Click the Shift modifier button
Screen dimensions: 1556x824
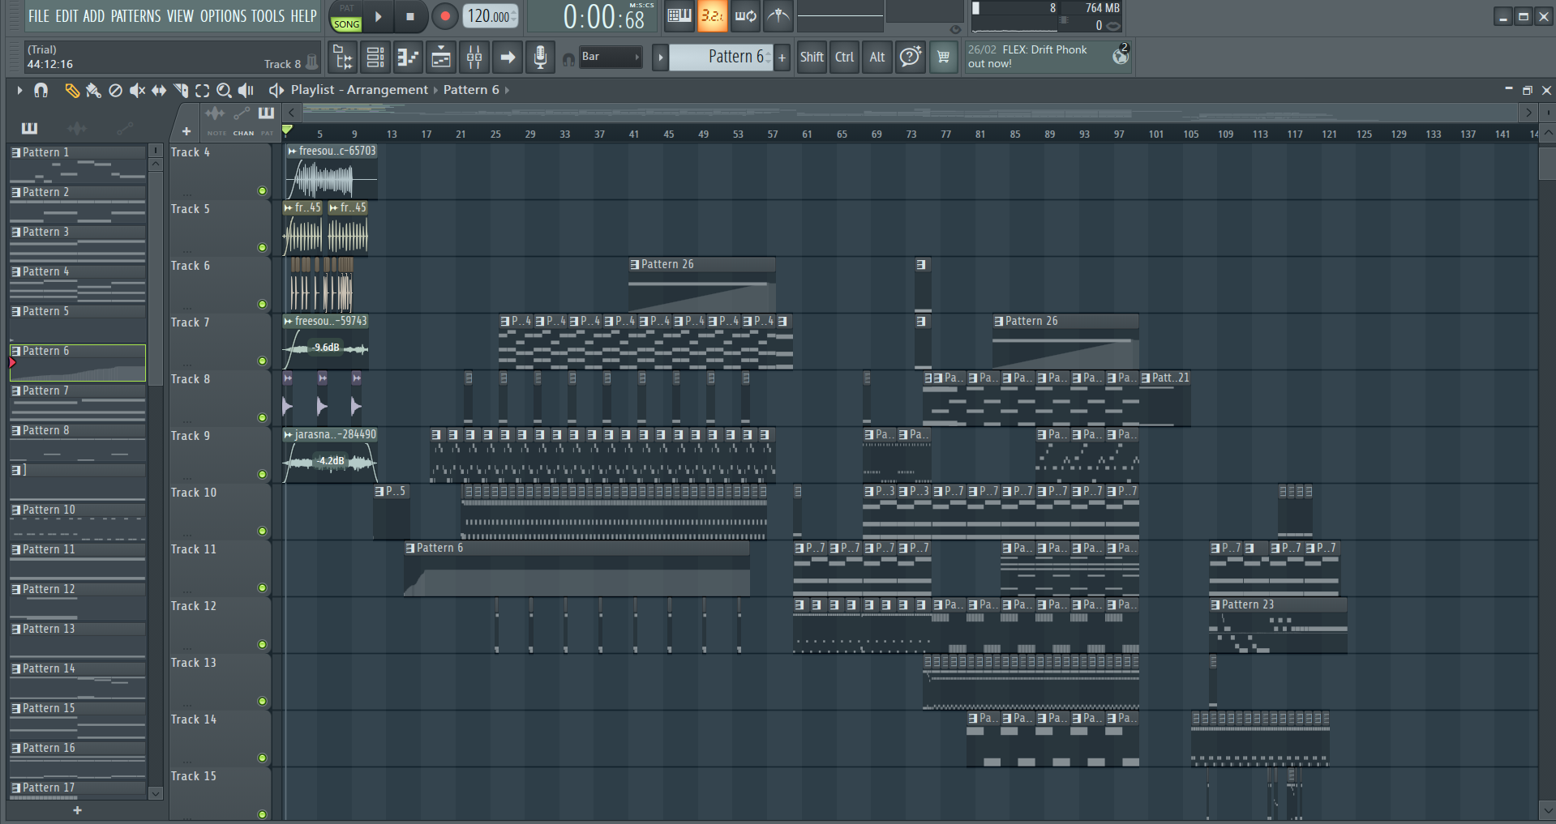coord(812,58)
